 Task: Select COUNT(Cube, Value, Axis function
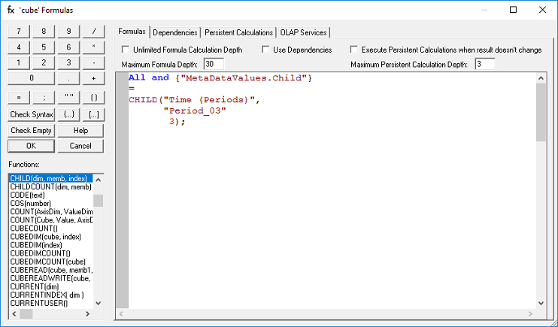pos(50,220)
